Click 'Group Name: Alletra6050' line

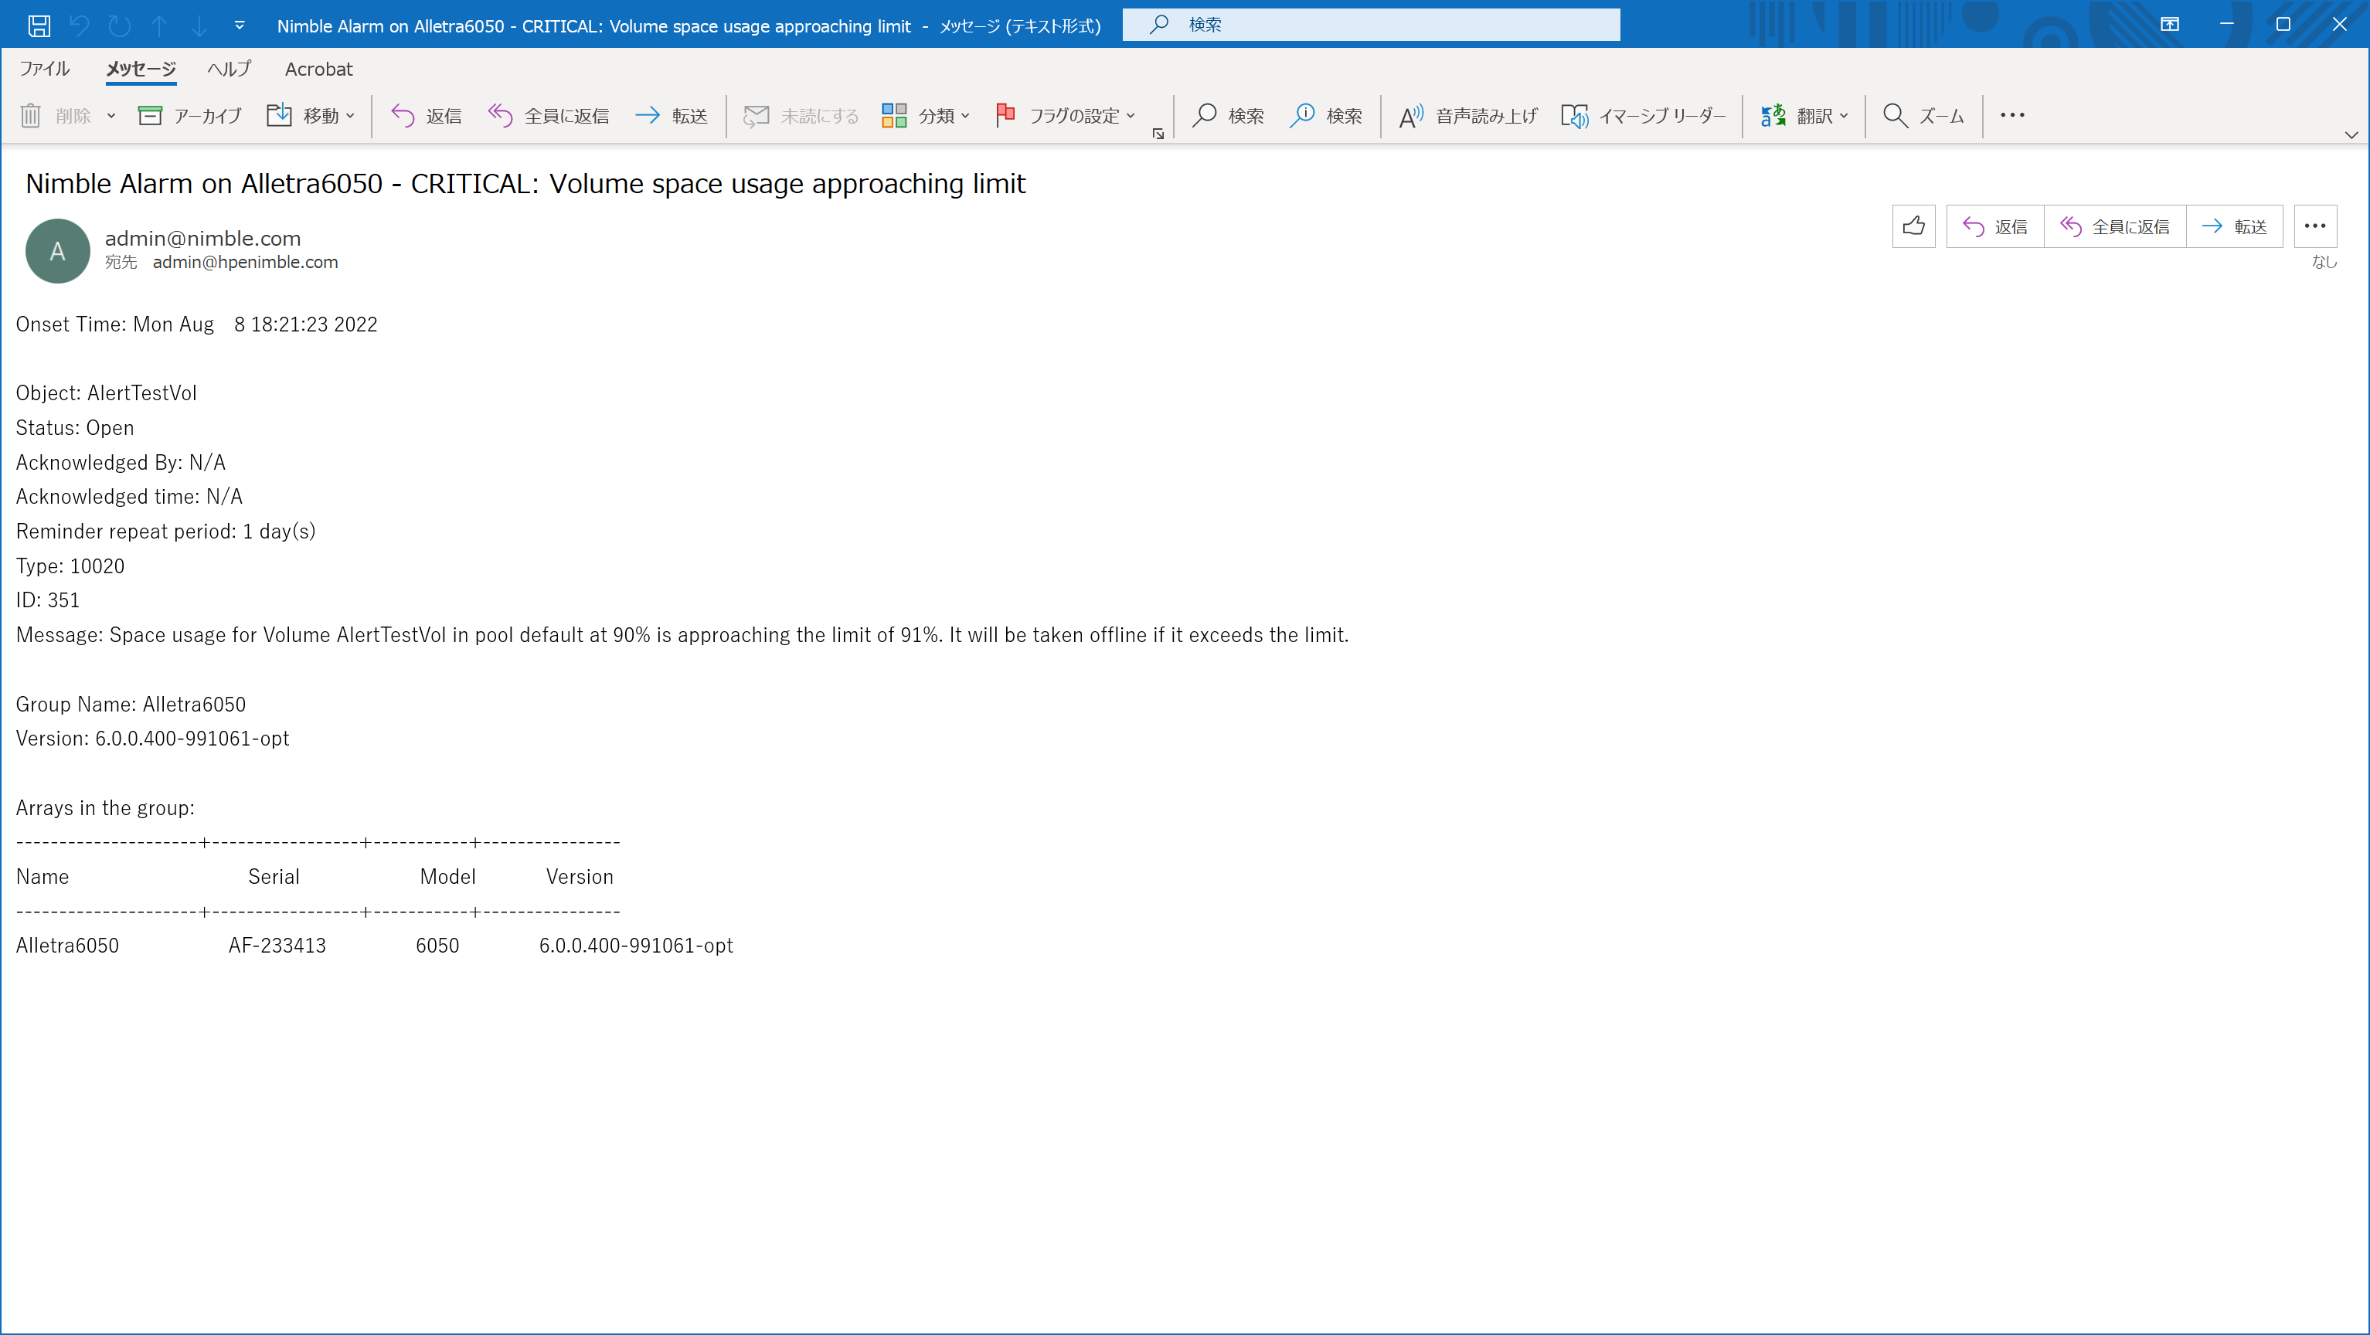click(x=131, y=704)
